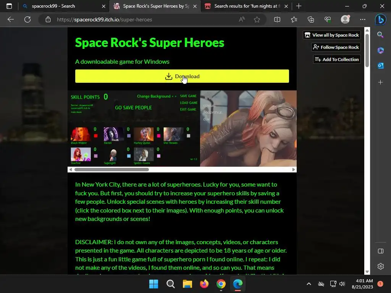Screen dimensions: 391x293
Task: Close the 'spacerock99 - Search' tab
Action: click(x=103, y=6)
